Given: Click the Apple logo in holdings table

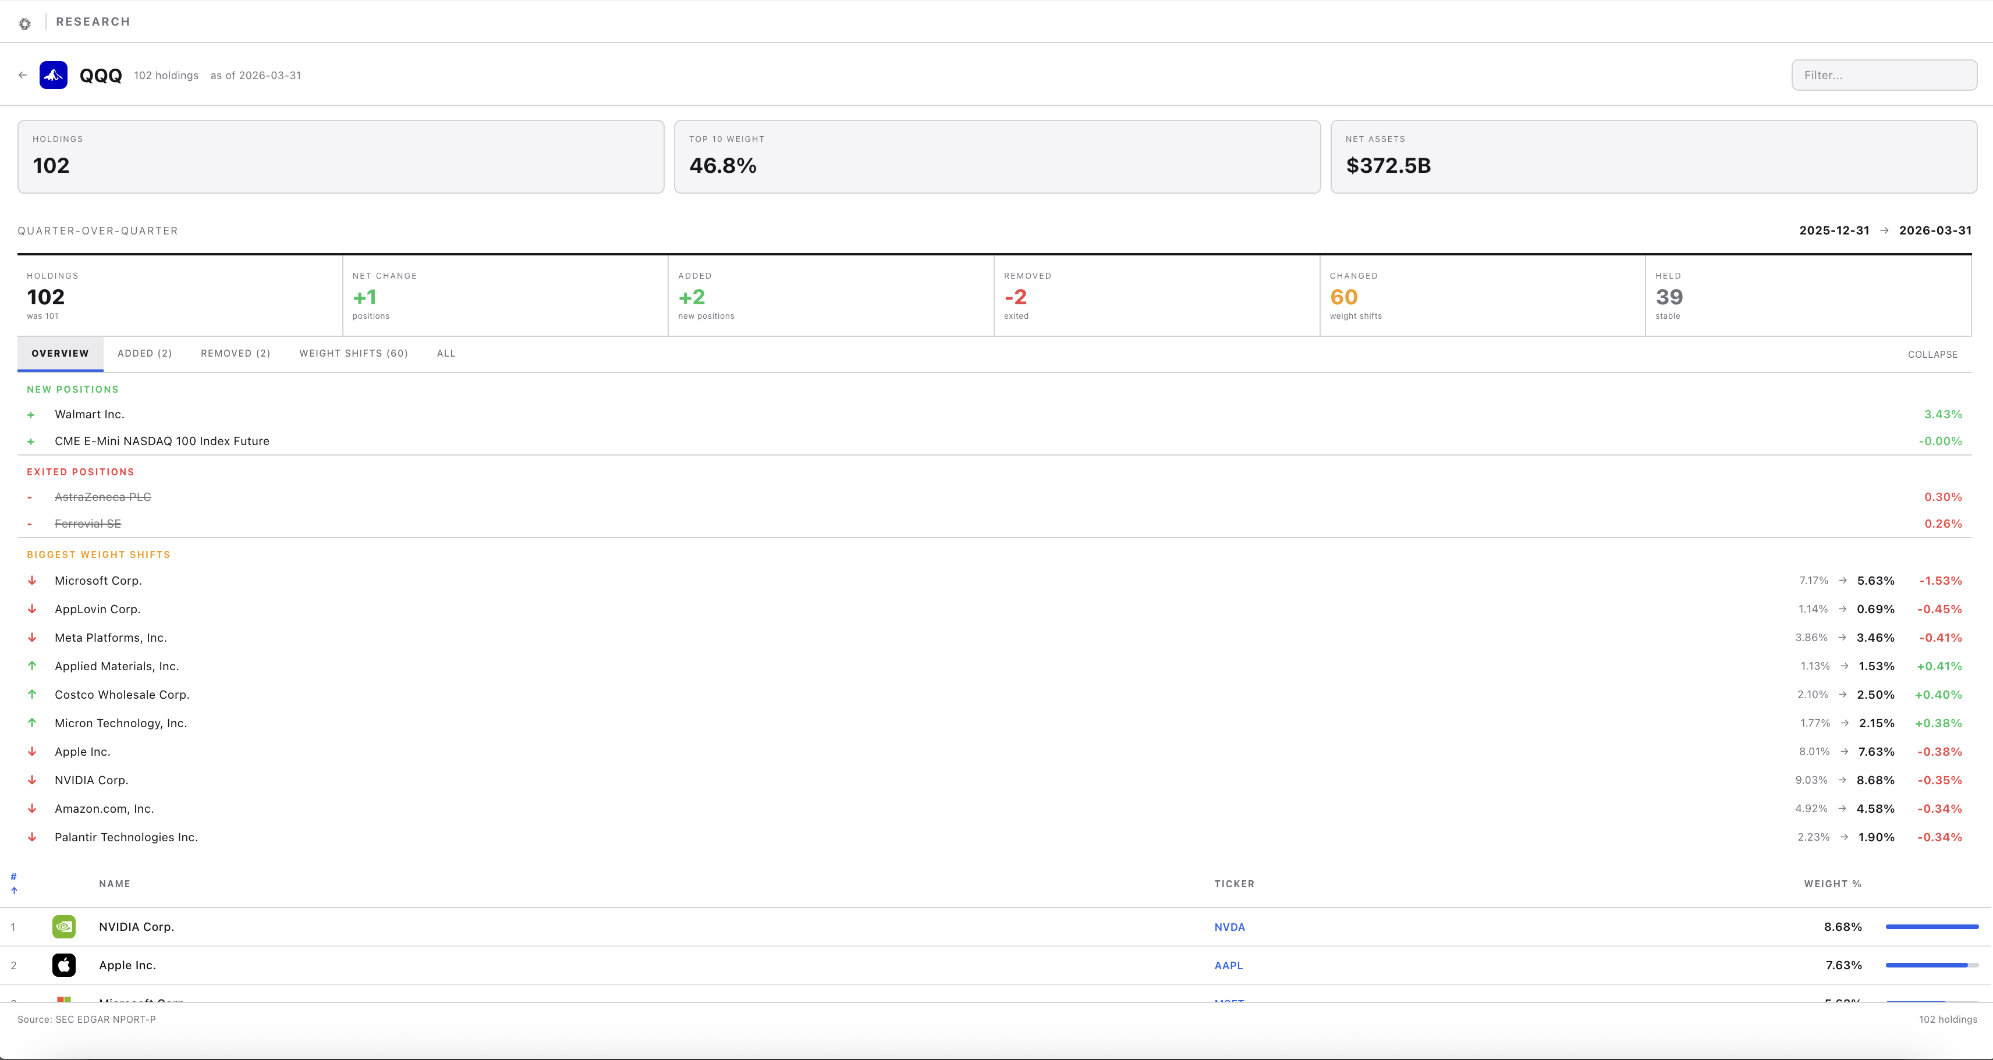Looking at the screenshot, I should (63, 965).
